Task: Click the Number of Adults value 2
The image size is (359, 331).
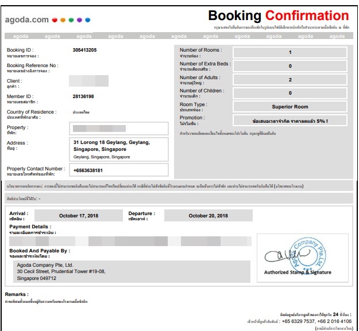Action: coord(290,80)
